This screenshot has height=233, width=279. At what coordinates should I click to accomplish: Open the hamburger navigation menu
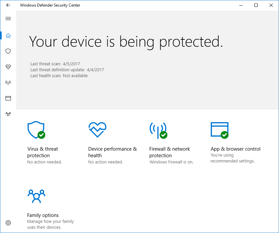pos(8,18)
